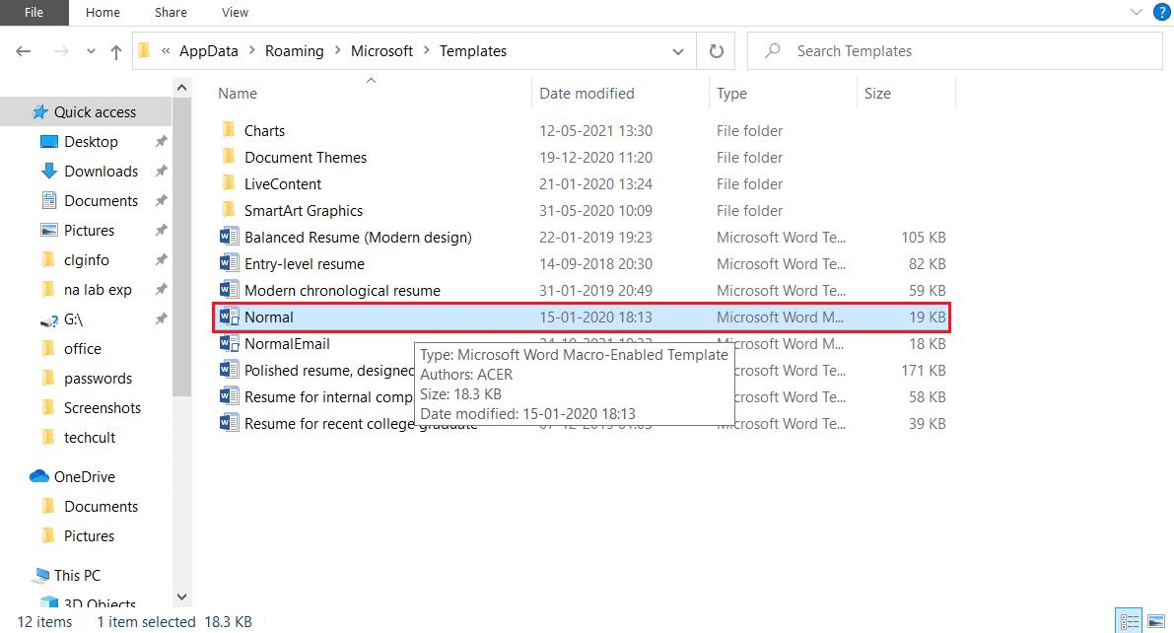This screenshot has height=633, width=1174.
Task: Click in the Search Templates box
Action: pyautogui.click(x=954, y=51)
